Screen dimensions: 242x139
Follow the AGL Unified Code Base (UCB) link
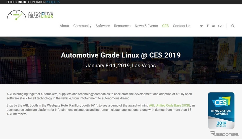[x=169, y=105]
